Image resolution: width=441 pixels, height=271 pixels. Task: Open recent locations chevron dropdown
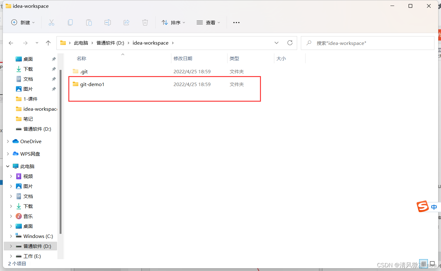click(37, 43)
